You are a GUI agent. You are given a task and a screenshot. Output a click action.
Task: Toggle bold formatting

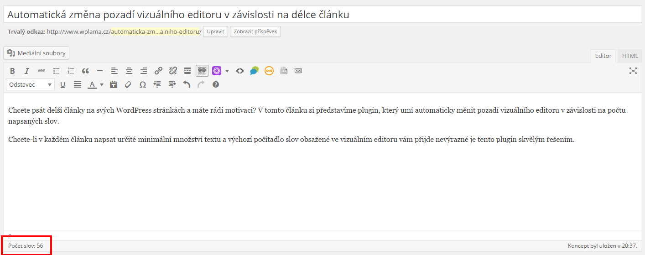click(x=12, y=71)
